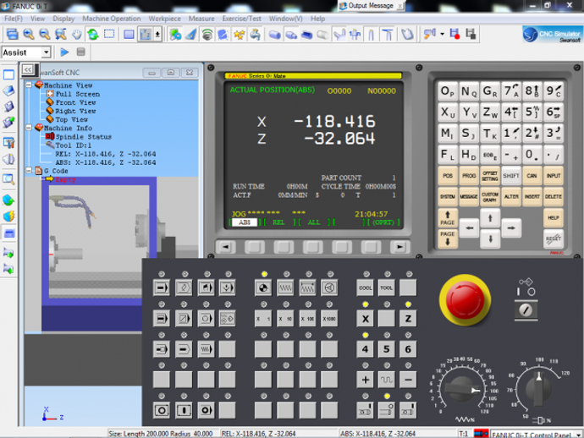Toggle the COOL coolant button

[365, 287]
